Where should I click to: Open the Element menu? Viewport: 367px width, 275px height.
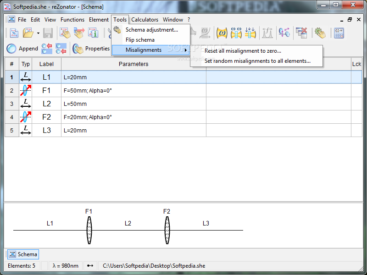[x=99, y=20]
